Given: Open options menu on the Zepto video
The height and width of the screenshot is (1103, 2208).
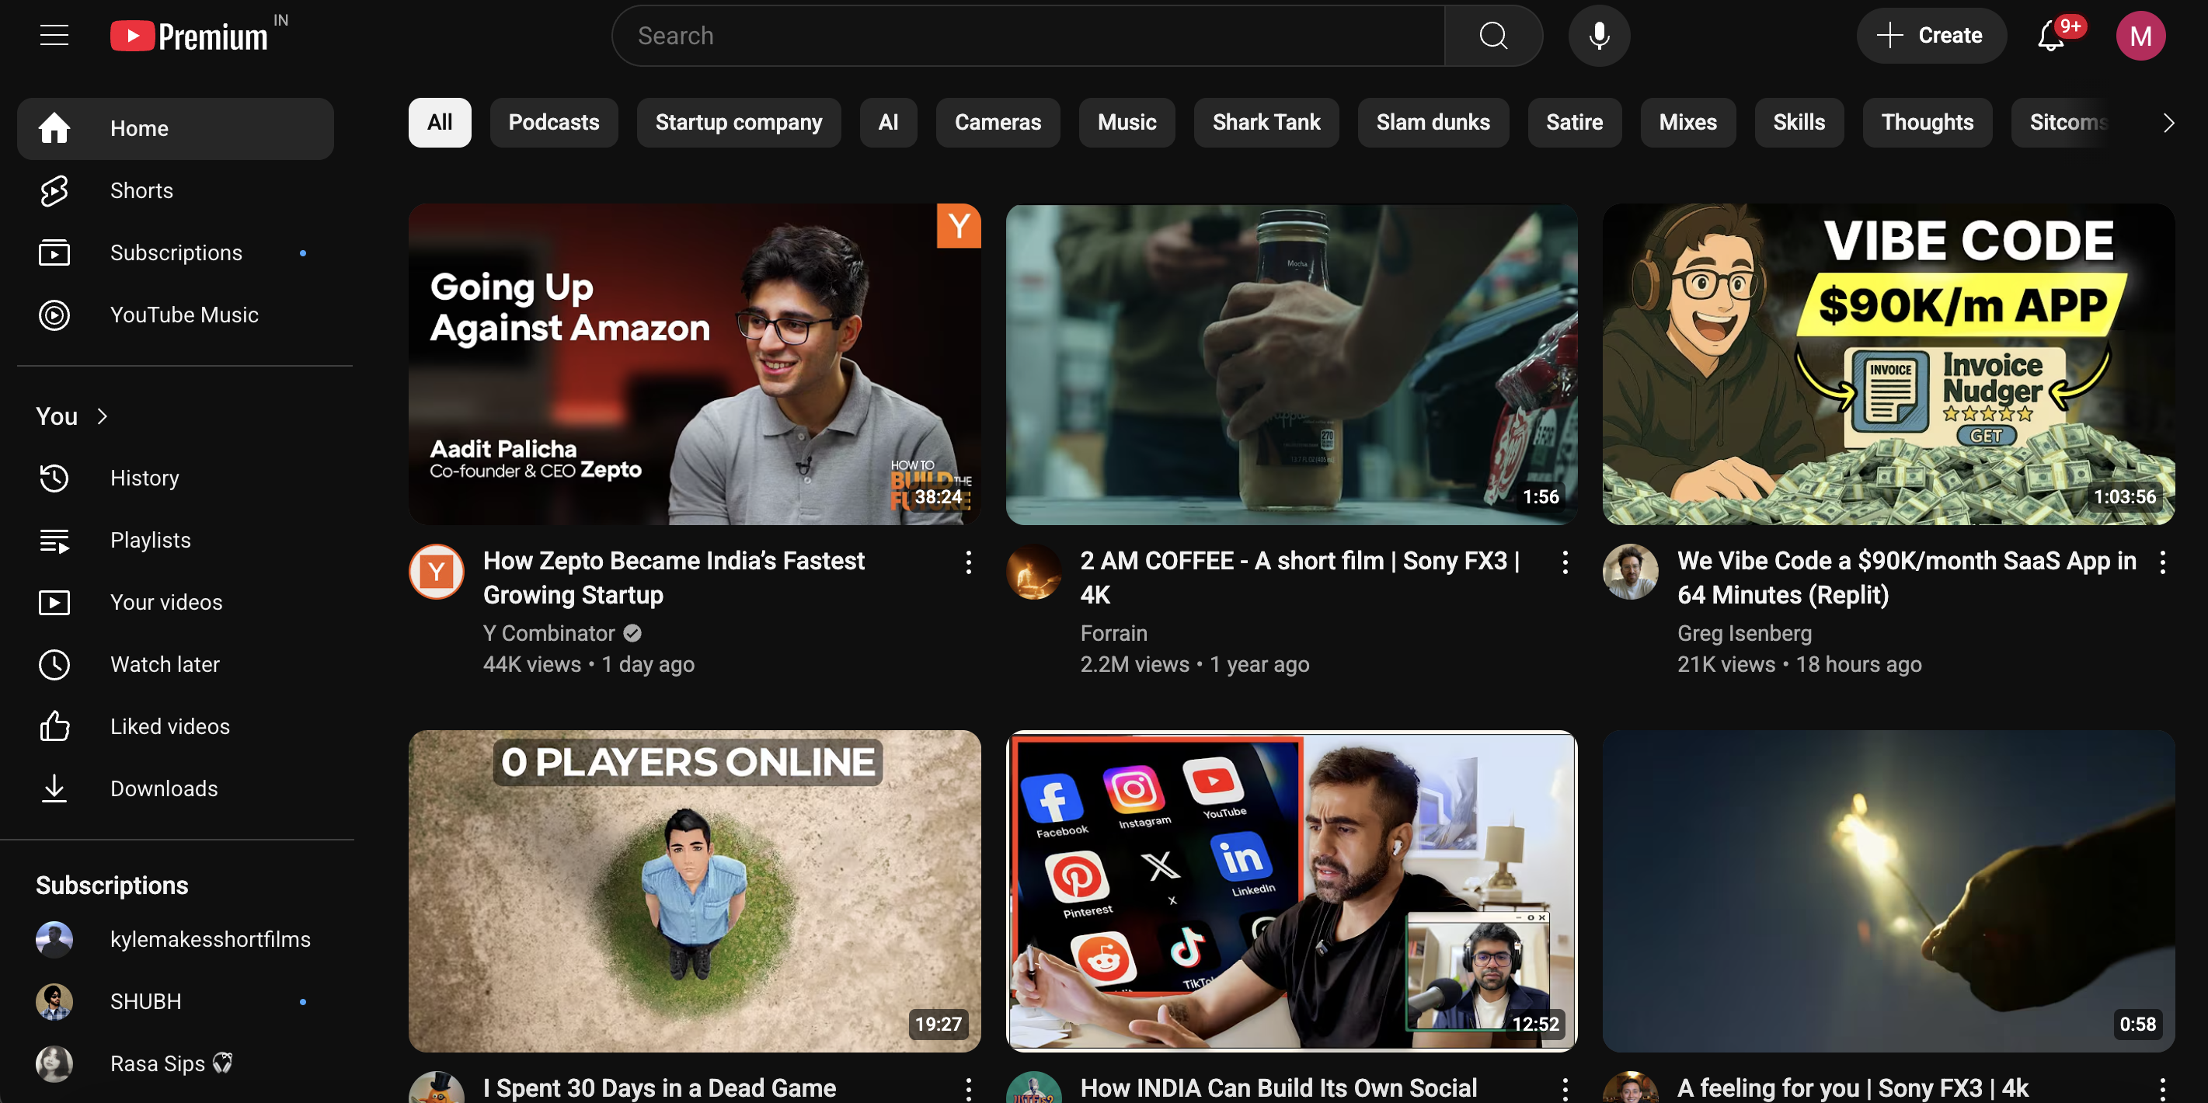Looking at the screenshot, I should tap(968, 563).
